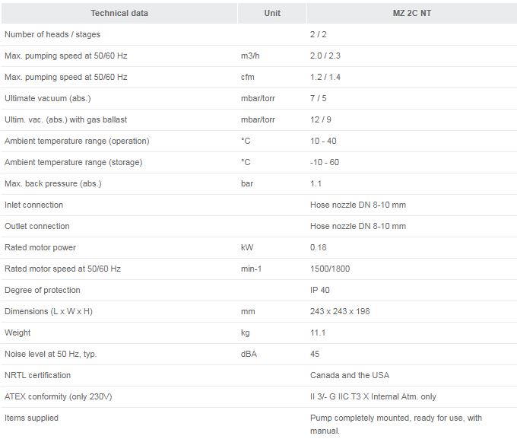517x439 pixels.
Task: Click the Unit column header
Action: (272, 13)
